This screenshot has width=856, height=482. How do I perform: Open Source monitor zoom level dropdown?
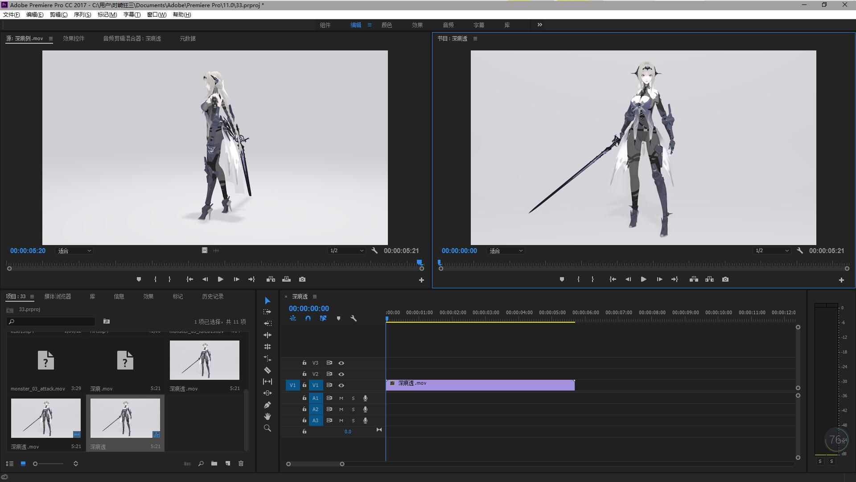coord(74,251)
